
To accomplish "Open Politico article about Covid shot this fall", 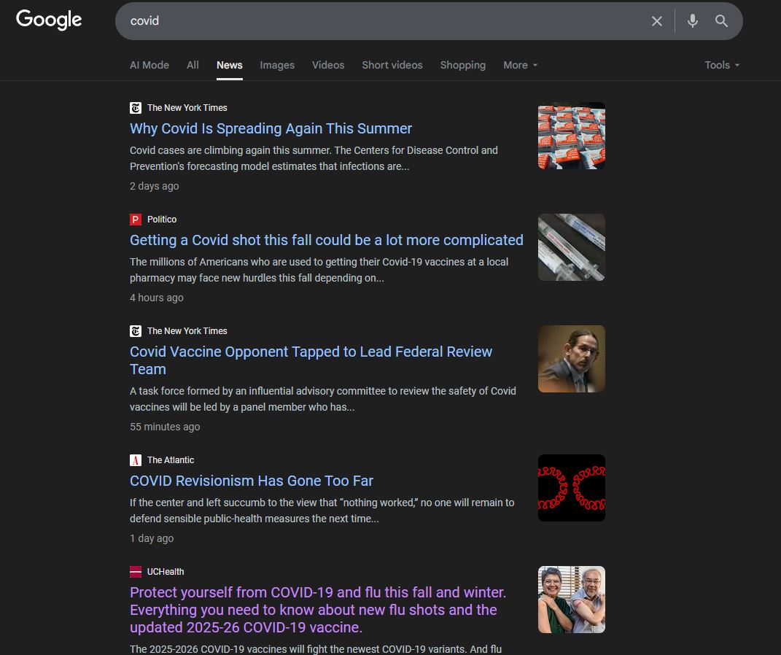I will click(326, 240).
